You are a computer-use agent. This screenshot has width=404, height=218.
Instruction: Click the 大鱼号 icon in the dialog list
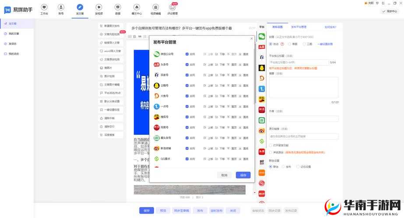(156, 96)
